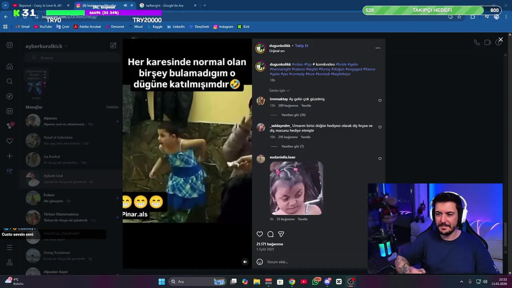Show hidden system tray icons
Viewport: 512px width, 288px height.
461,282
